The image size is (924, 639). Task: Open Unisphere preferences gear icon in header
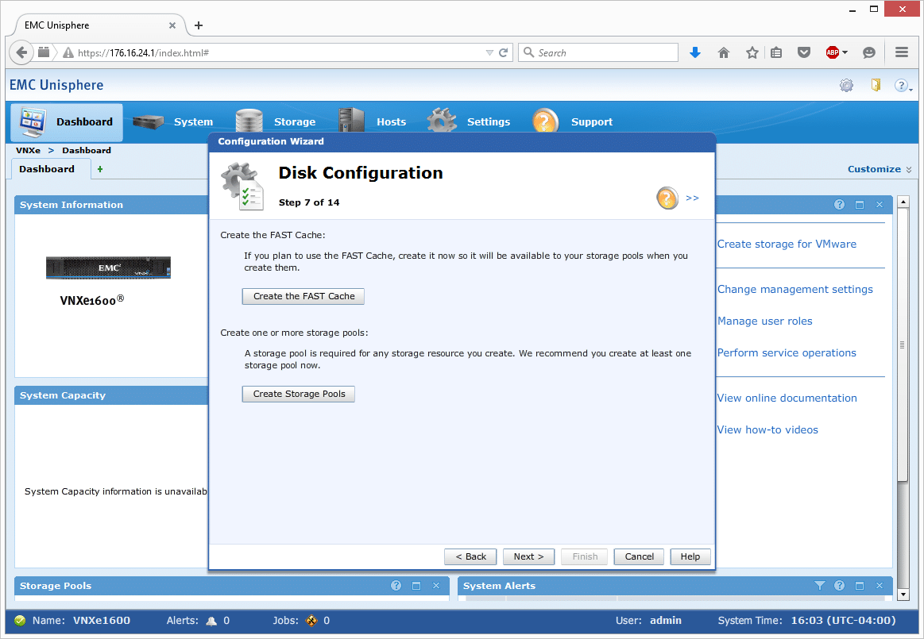tap(846, 86)
